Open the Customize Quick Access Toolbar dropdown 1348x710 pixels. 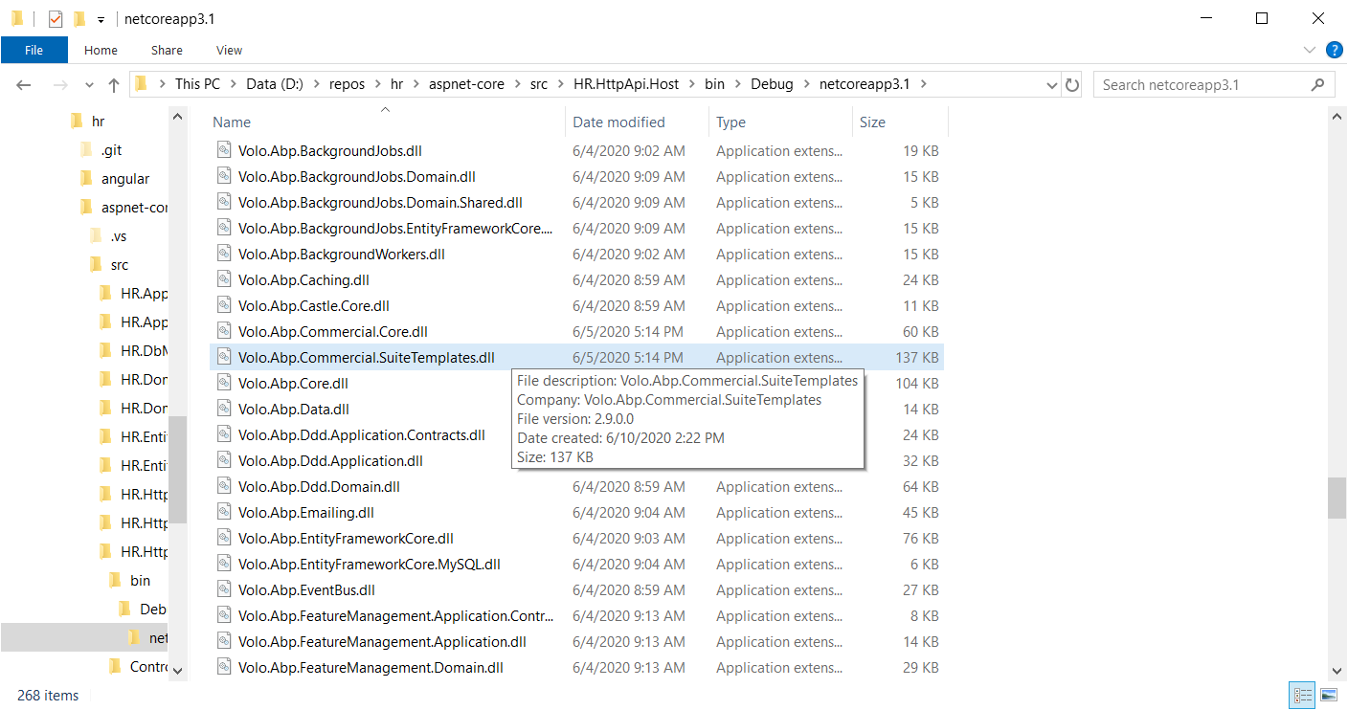(x=101, y=19)
